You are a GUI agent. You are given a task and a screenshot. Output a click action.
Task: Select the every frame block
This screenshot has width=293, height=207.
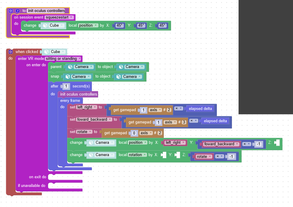pyautogui.click(x=70, y=101)
